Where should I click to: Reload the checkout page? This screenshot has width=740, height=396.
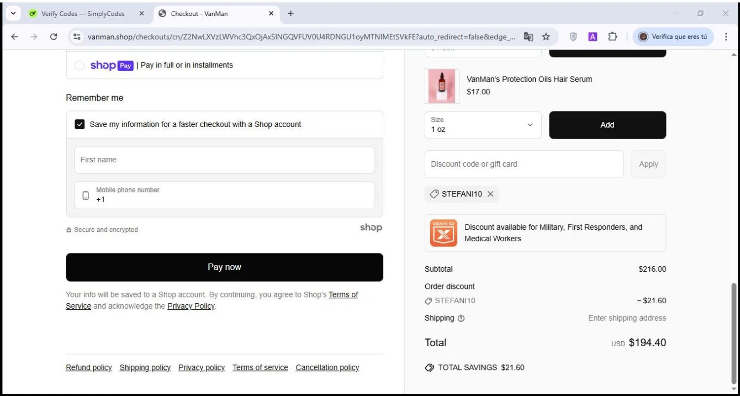click(54, 36)
